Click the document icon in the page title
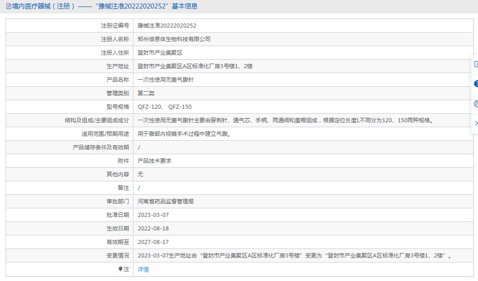The height and width of the screenshot is (281, 478). (x=9, y=6)
